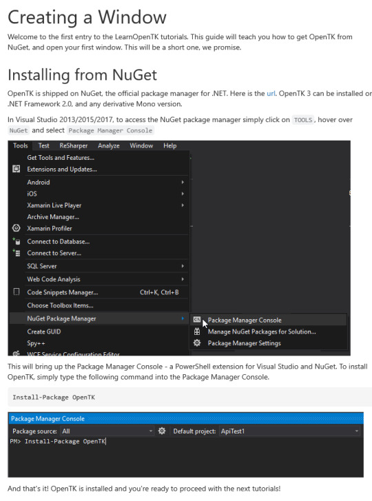The image size is (372, 501).
Task: Expand the iOS submenu arrow
Action: (x=183, y=194)
